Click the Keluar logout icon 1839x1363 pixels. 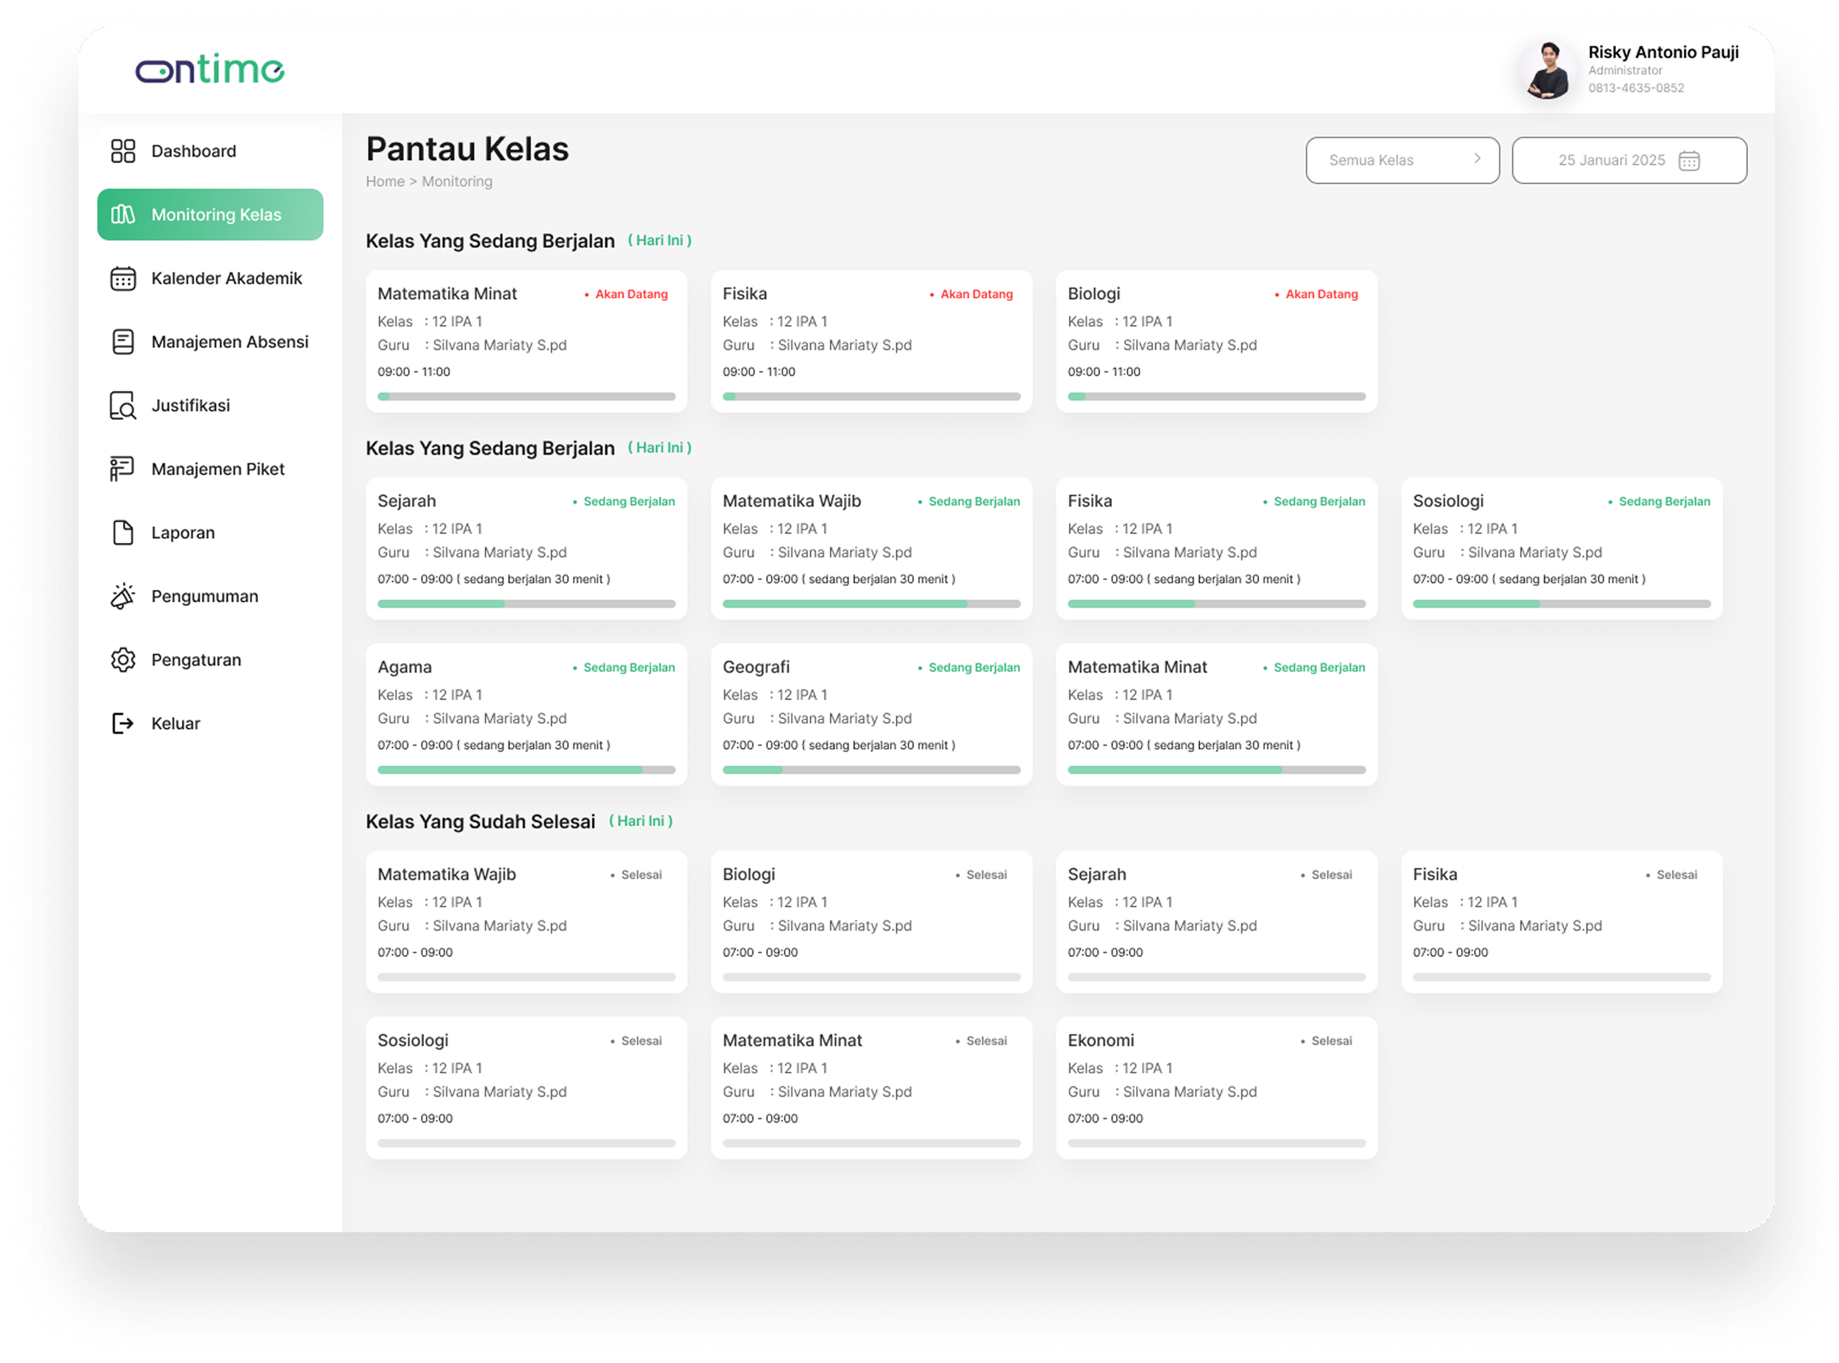[123, 724]
